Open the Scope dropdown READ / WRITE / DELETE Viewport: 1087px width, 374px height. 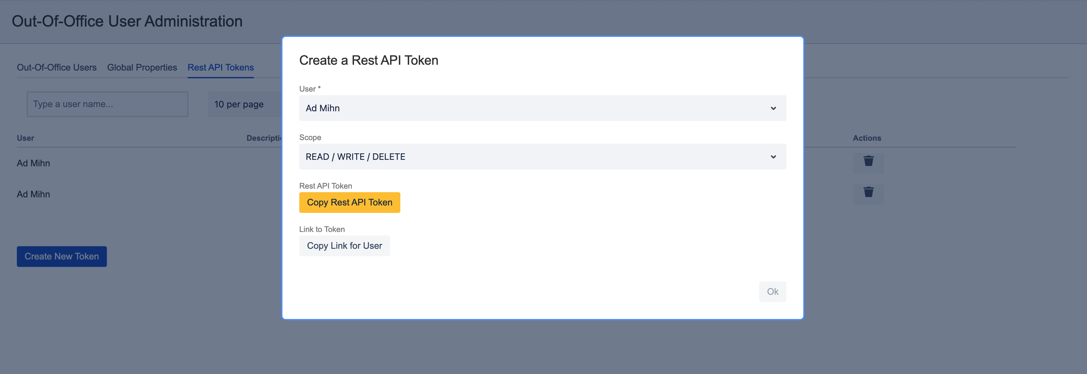pyautogui.click(x=542, y=157)
